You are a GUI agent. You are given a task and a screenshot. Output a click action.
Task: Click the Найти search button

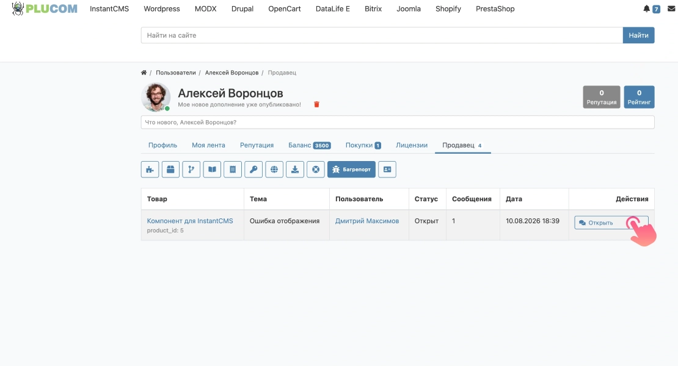pos(639,35)
